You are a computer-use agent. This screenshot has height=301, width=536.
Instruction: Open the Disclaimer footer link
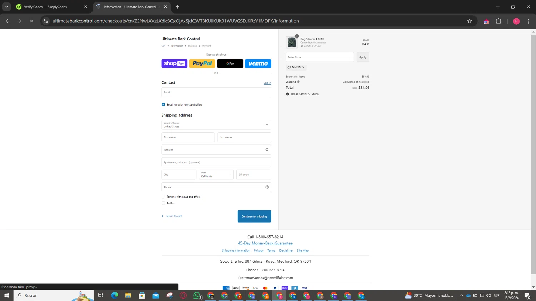pos(286,251)
